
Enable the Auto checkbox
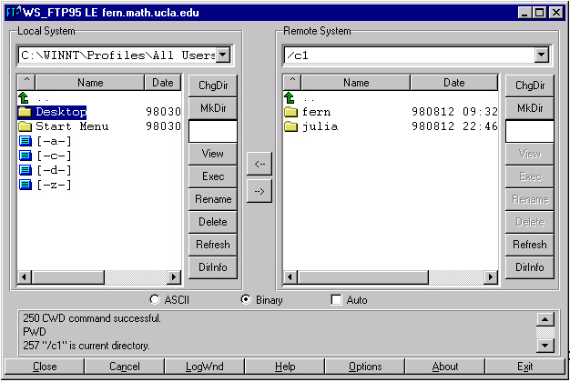[336, 299]
